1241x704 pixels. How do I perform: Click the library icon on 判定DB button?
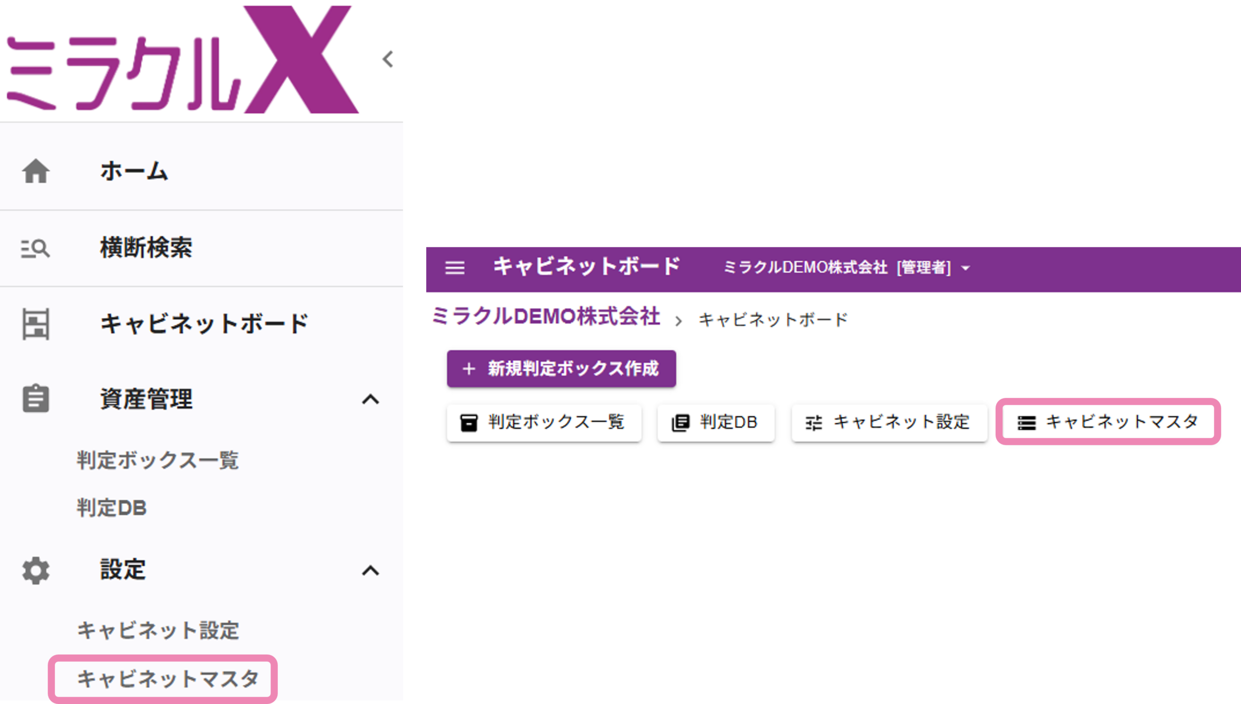[680, 423]
